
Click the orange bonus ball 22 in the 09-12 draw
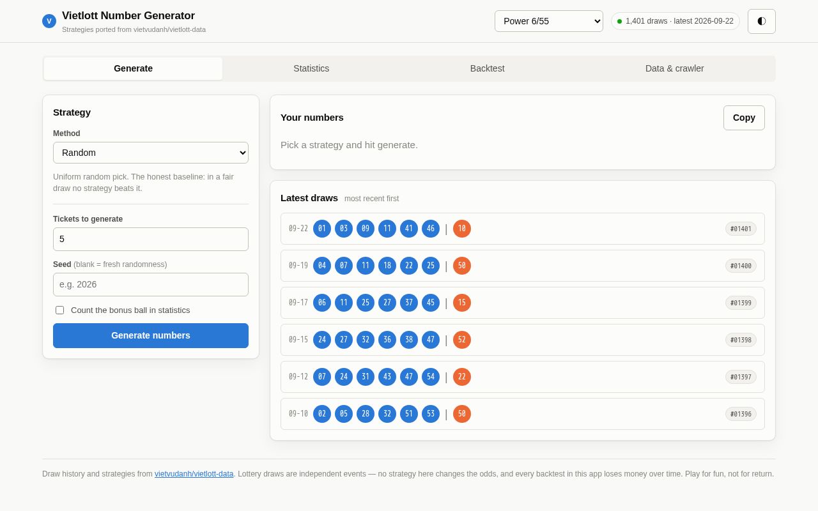[x=462, y=377]
